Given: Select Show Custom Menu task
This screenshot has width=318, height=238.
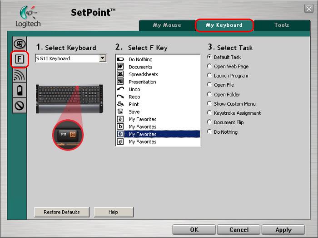Looking at the screenshot, I should [x=209, y=103].
